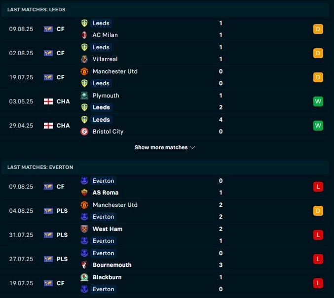Click the Villarreal club crest icon
The image size is (334, 298).
[x=84, y=59]
